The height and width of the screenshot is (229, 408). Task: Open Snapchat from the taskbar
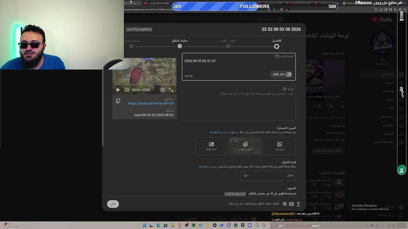[208, 226]
